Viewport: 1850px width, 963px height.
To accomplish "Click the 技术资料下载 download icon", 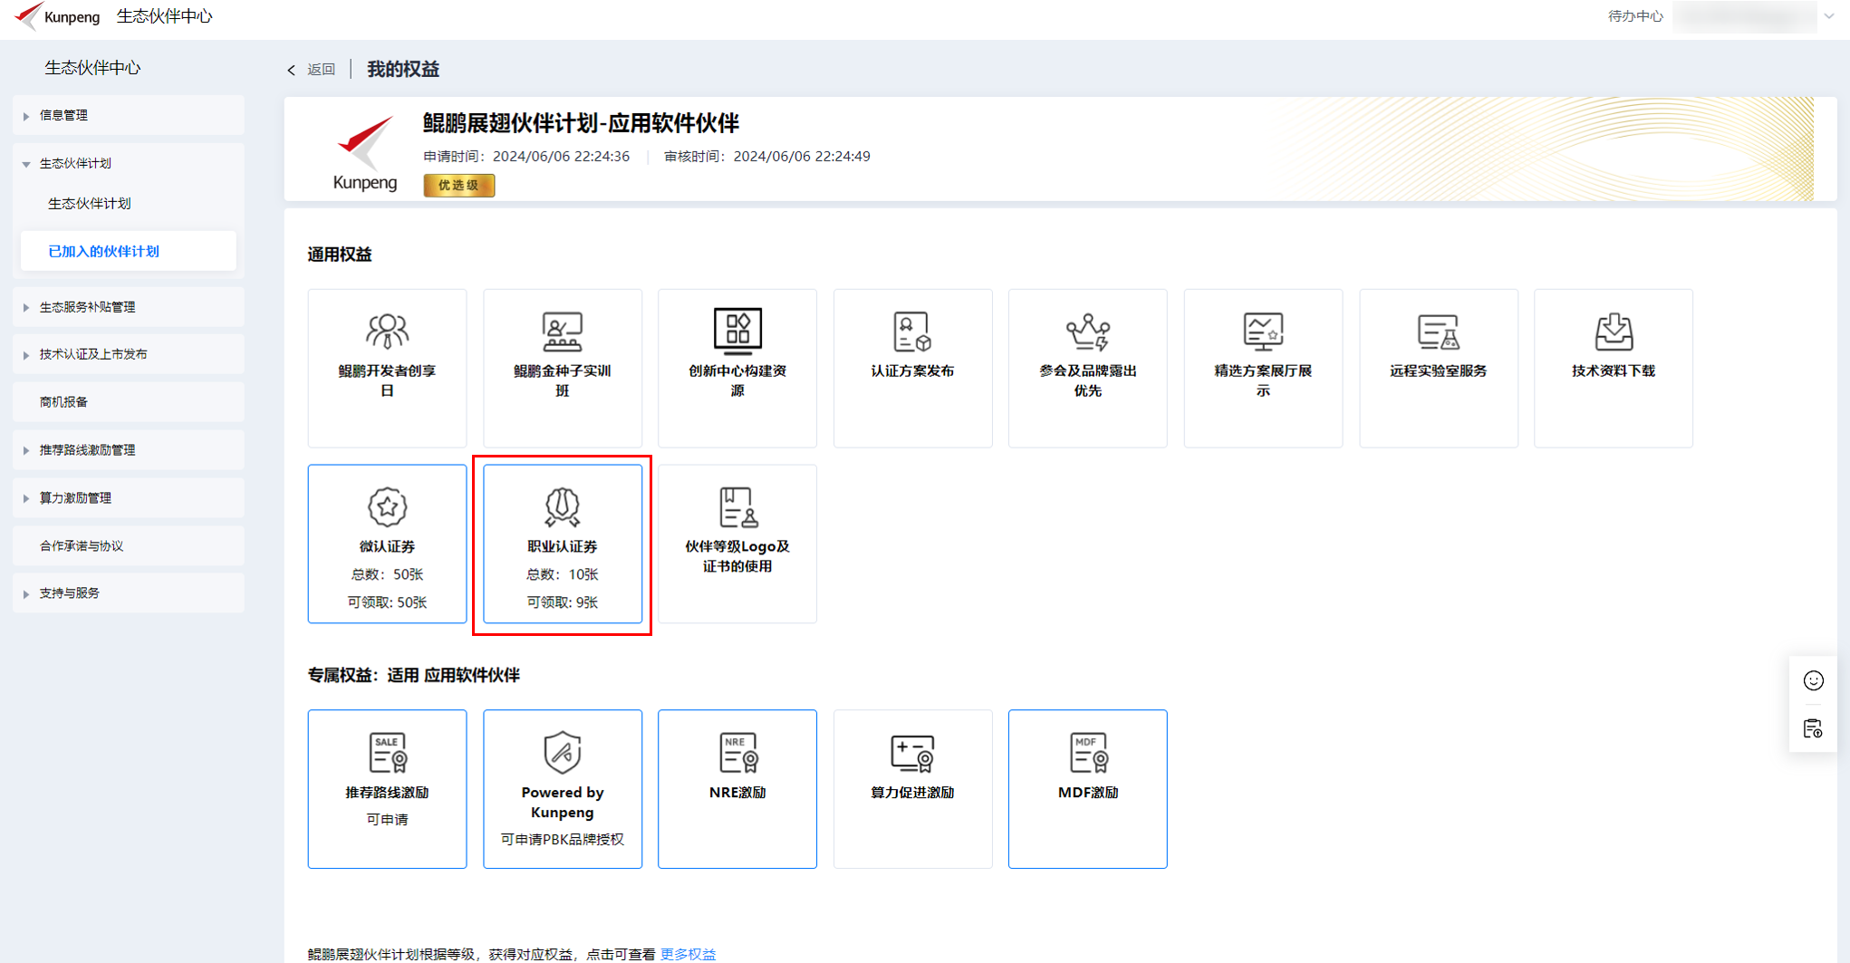I will [1614, 331].
